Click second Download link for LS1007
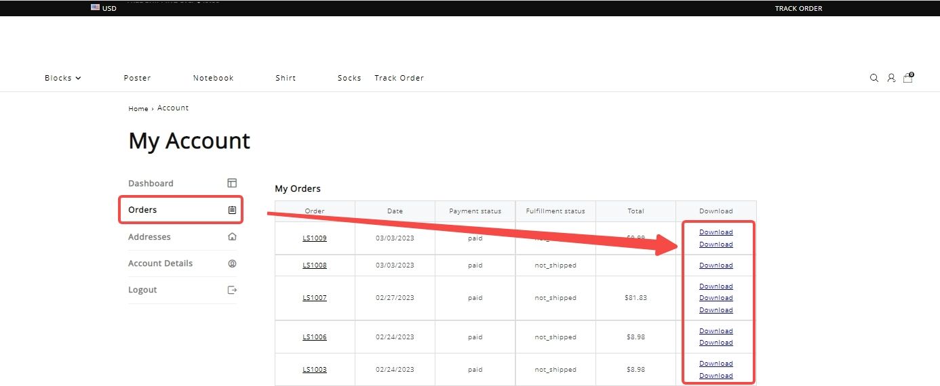Image resolution: width=940 pixels, height=386 pixels. [x=716, y=297]
